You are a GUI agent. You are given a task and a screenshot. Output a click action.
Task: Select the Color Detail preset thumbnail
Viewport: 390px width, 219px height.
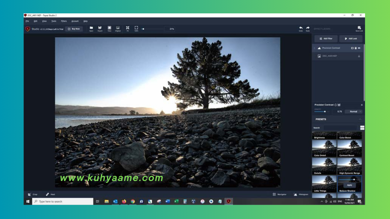(324, 148)
